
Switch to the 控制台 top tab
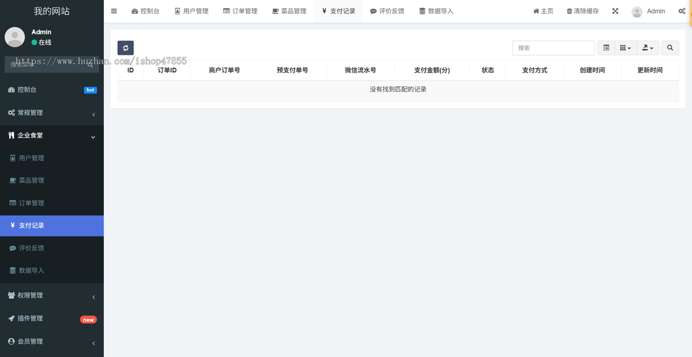pos(145,11)
